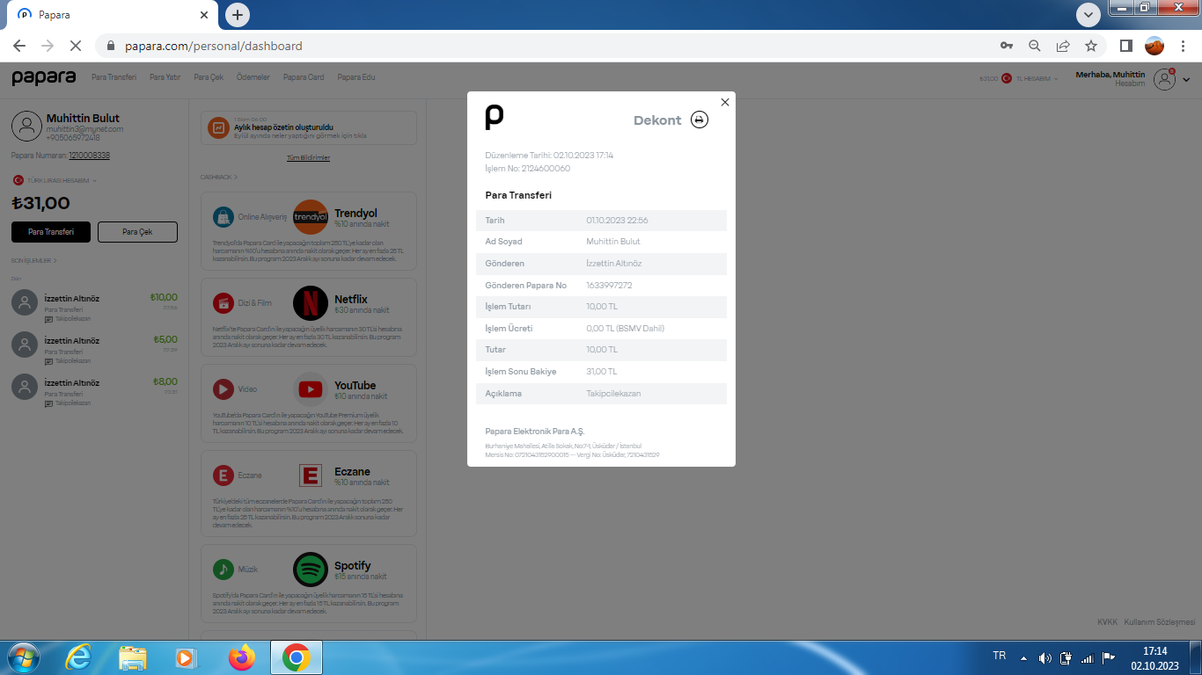Open SON İŞLEMLER transaction list
This screenshot has width=1202, height=675.
tap(34, 261)
